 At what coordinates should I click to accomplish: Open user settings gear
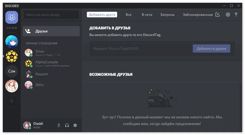pos(75,125)
